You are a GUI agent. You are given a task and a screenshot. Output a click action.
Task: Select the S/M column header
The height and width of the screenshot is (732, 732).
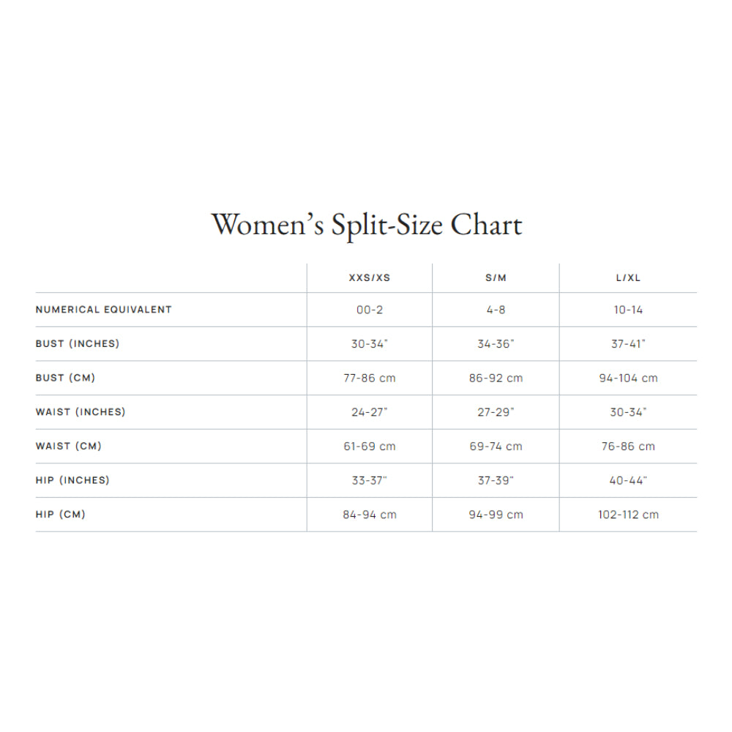[496, 278]
